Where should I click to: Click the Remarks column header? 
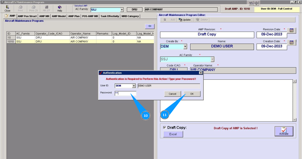coord(104,34)
